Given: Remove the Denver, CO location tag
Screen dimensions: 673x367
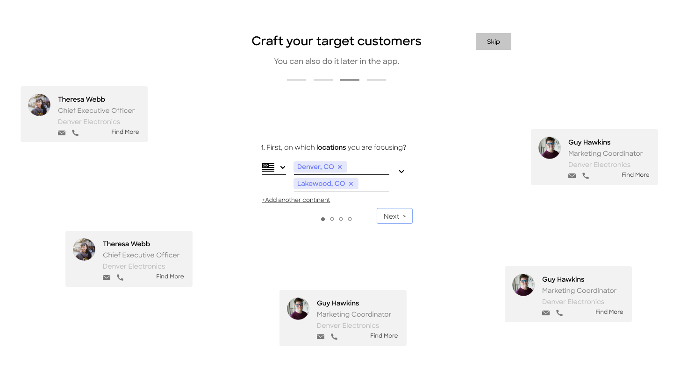Looking at the screenshot, I should click(340, 167).
